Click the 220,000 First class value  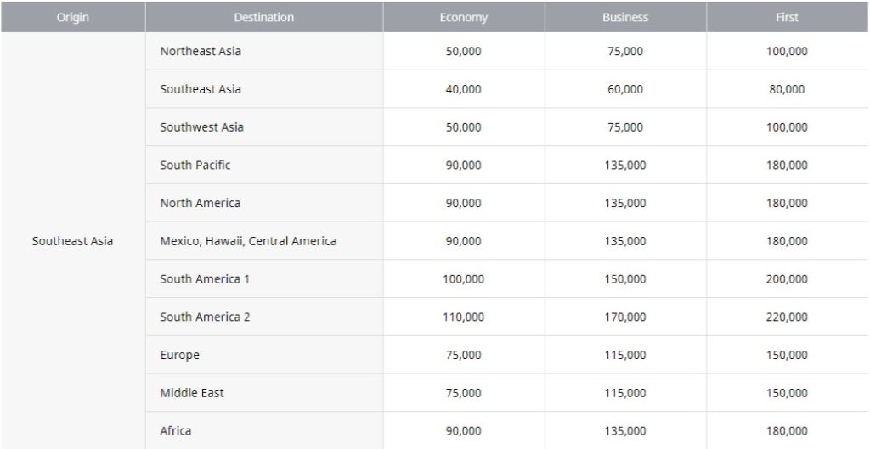(787, 317)
